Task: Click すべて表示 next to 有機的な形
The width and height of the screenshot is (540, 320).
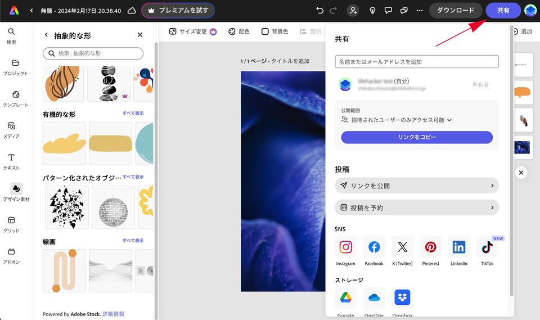Action: [133, 114]
